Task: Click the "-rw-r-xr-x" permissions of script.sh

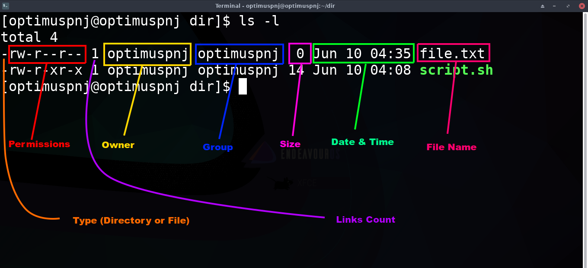Action: pos(42,70)
